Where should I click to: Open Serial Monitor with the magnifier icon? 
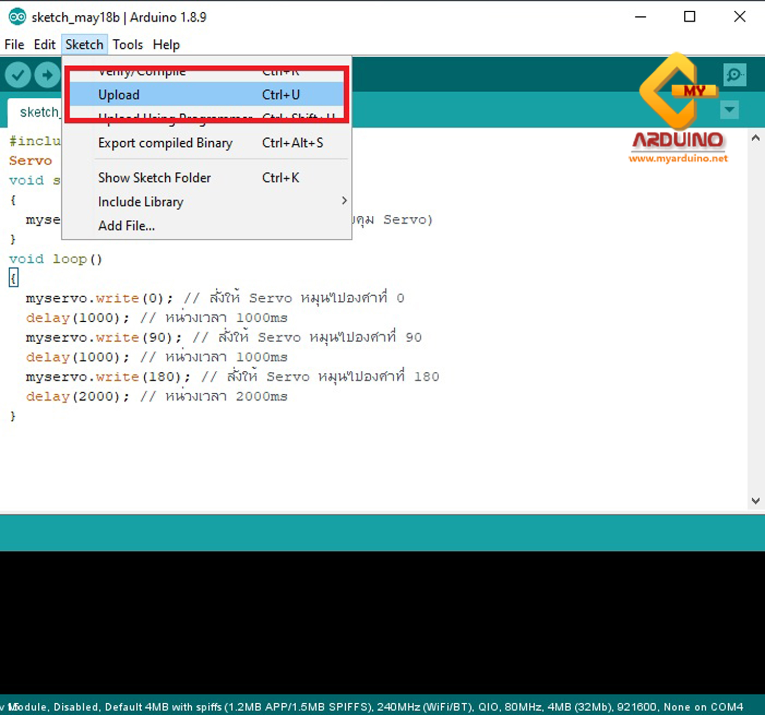[x=734, y=74]
